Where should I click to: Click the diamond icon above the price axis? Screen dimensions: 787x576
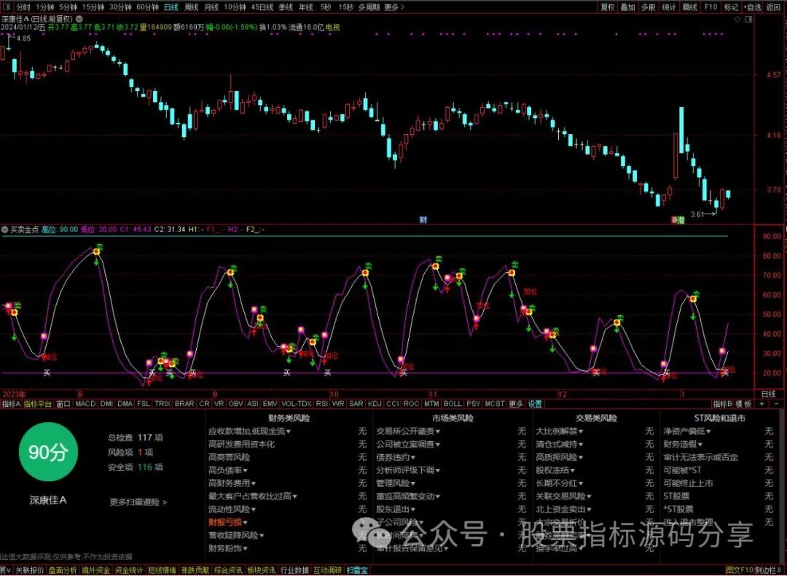[x=737, y=20]
